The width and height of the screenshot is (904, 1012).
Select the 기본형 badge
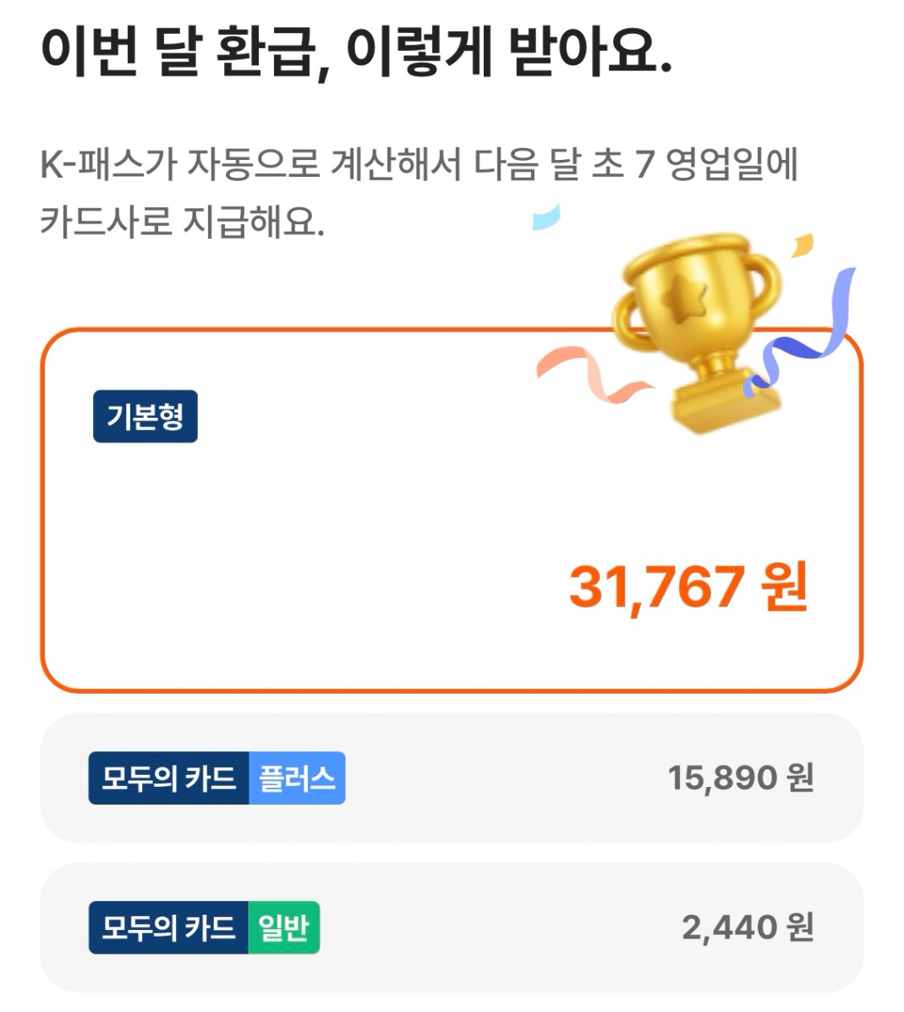(145, 416)
